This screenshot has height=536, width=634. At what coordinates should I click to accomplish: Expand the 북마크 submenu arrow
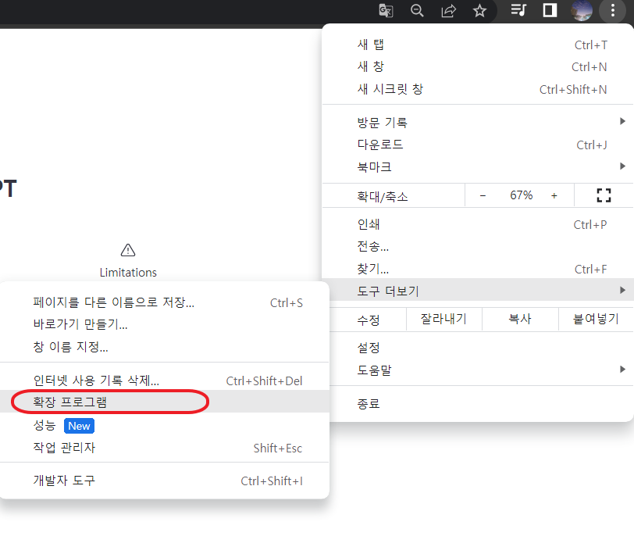[x=622, y=166]
